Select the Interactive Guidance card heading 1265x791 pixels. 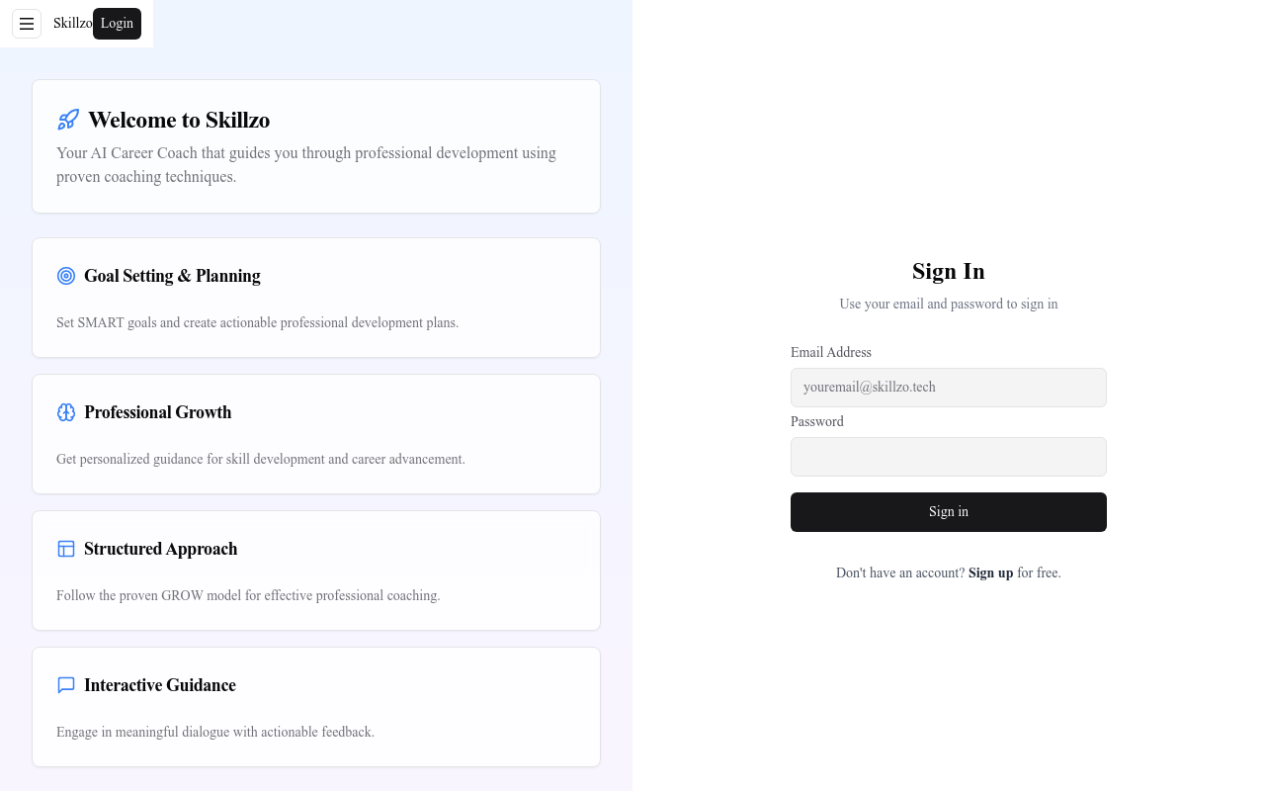160,685
